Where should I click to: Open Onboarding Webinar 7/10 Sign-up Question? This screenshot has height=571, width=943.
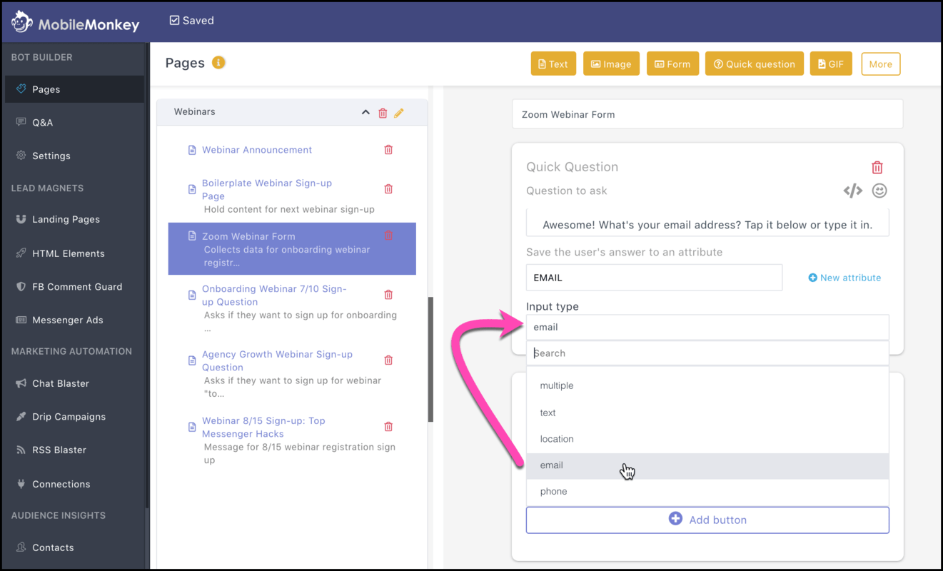click(274, 295)
